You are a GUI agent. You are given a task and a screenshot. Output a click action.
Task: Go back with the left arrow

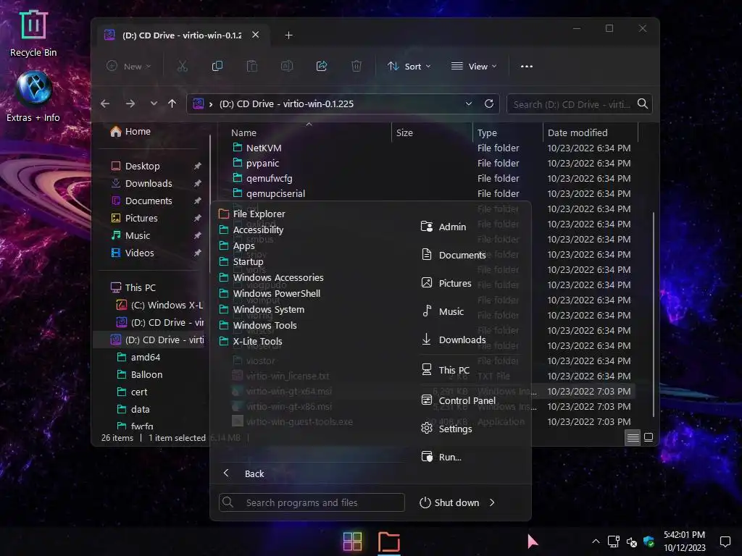click(105, 104)
